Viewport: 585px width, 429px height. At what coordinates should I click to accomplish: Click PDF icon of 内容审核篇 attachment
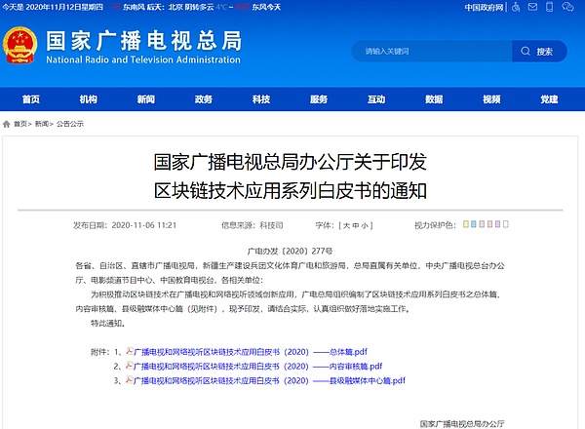click(x=127, y=366)
